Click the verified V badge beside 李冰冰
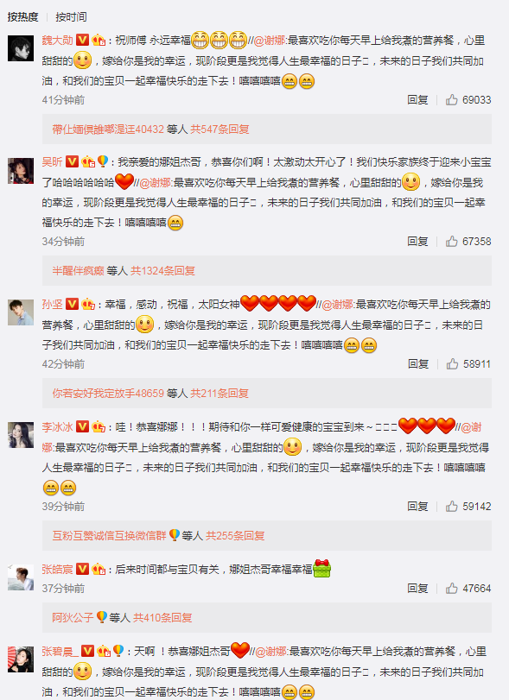This screenshot has height=700, width=509. click(x=82, y=426)
